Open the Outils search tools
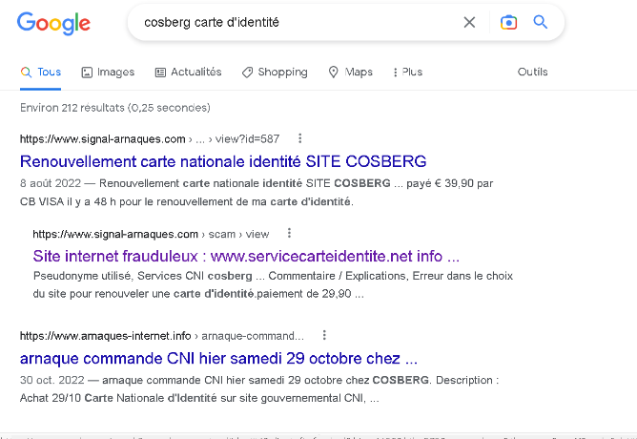Viewport: 637px width, 439px height. point(532,72)
